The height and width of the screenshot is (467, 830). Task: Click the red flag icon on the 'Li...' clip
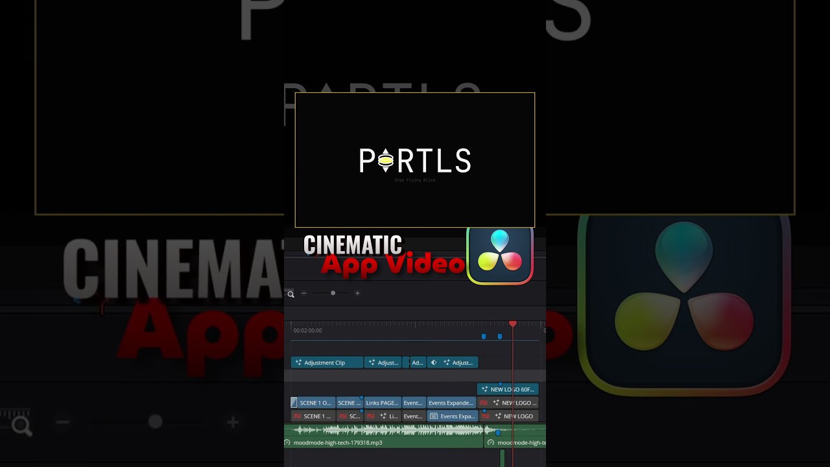(x=370, y=416)
